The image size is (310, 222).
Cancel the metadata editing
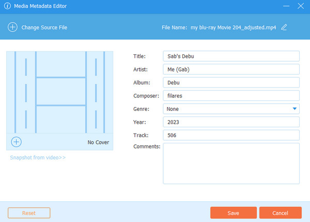pos(281,213)
